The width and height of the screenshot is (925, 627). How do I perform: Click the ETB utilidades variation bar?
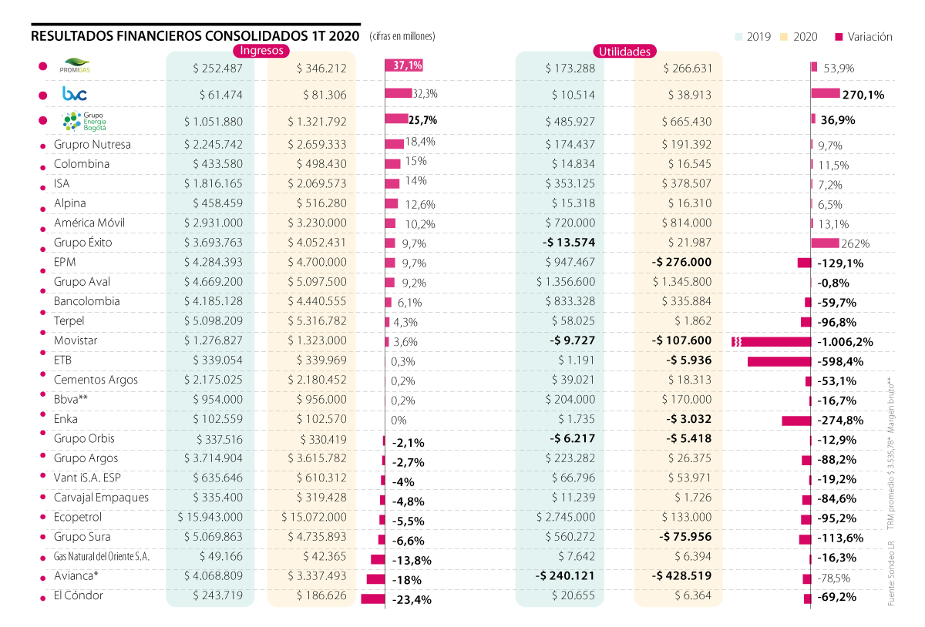pos(779,361)
